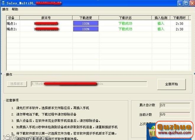Click the 累计总计数 field showing 2/2
Image resolution: width=195 pixels, height=140 pixels.
pos(175,105)
